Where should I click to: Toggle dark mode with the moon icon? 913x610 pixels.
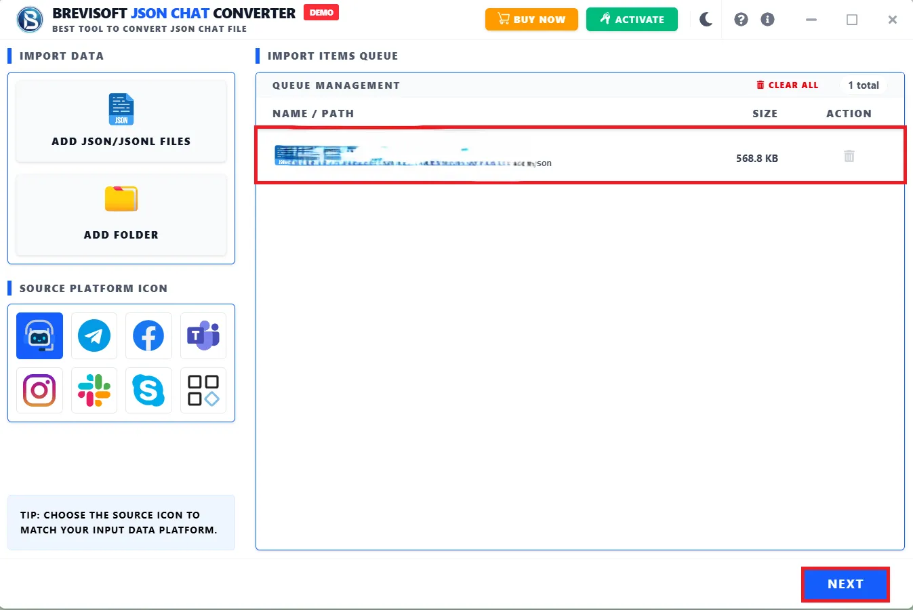click(x=706, y=19)
